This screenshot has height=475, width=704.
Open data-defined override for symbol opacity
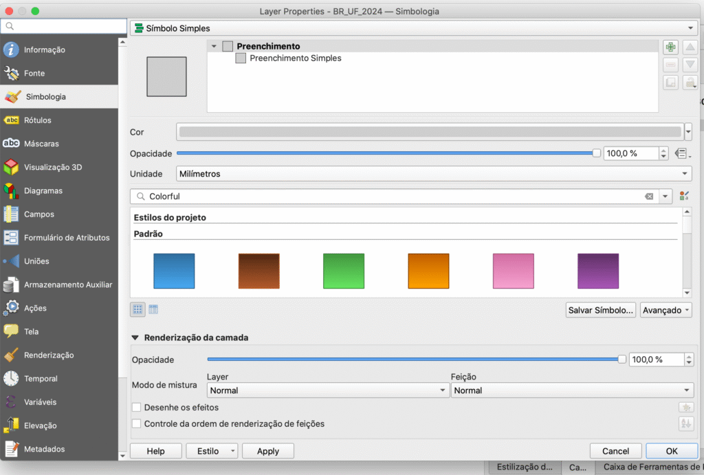[682, 153]
